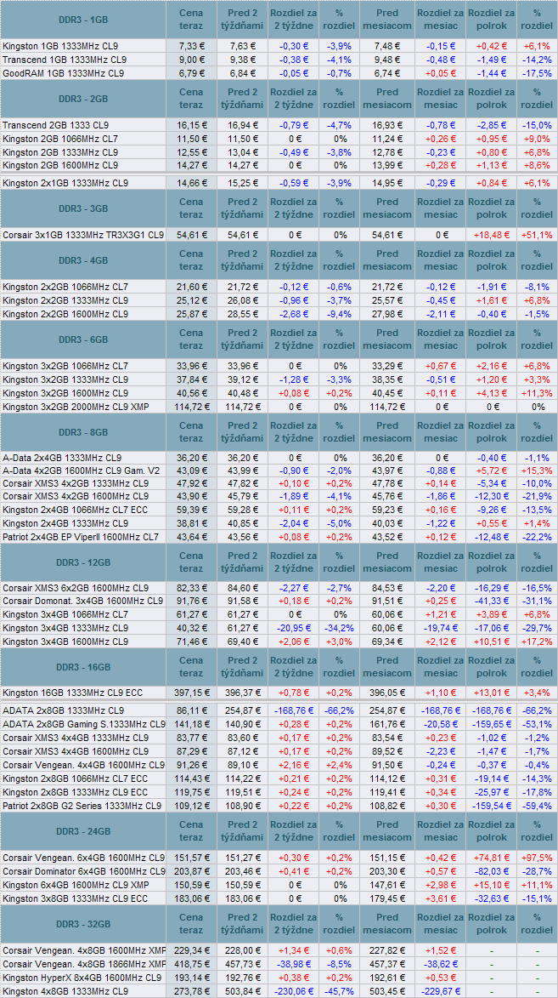Click ADATA 2x8GB 1333MHz CL9 product name
Screen dimensions: 558x998
pos(64,710)
